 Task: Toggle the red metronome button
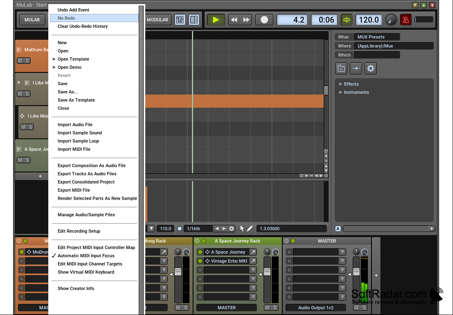[406, 20]
